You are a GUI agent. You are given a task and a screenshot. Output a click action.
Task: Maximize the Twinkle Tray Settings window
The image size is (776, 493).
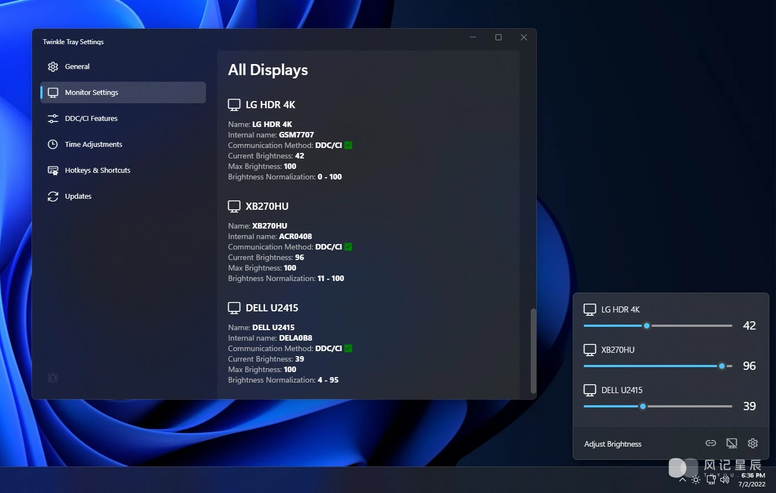[498, 38]
